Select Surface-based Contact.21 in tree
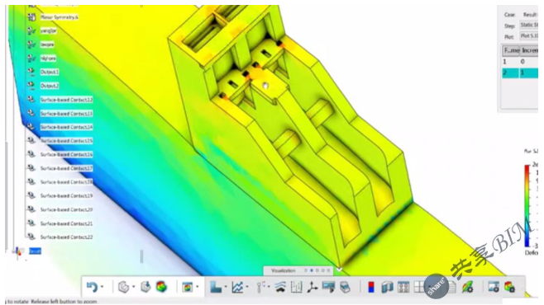Image resolution: width=544 pixels, height=305 pixels. tap(66, 223)
